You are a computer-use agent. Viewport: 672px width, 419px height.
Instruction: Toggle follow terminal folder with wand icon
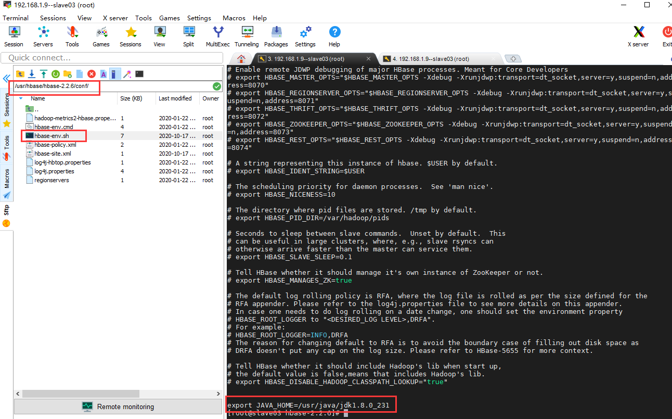(127, 74)
